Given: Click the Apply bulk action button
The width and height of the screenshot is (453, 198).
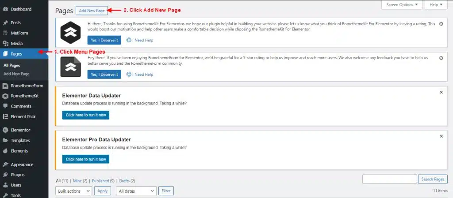Looking at the screenshot, I should pos(102,191).
